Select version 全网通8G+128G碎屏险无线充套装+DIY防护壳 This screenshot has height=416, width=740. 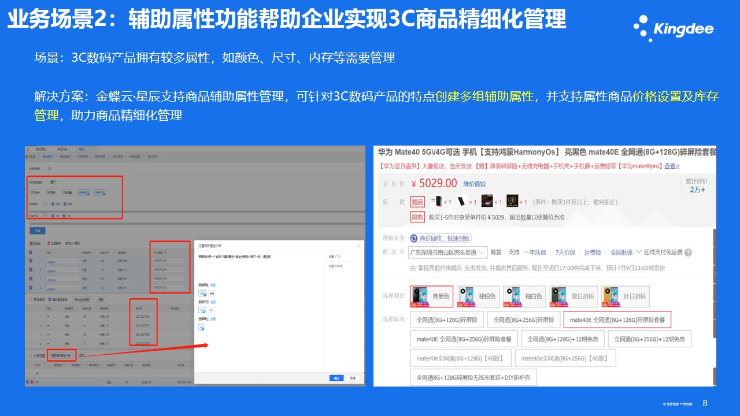tap(473, 378)
